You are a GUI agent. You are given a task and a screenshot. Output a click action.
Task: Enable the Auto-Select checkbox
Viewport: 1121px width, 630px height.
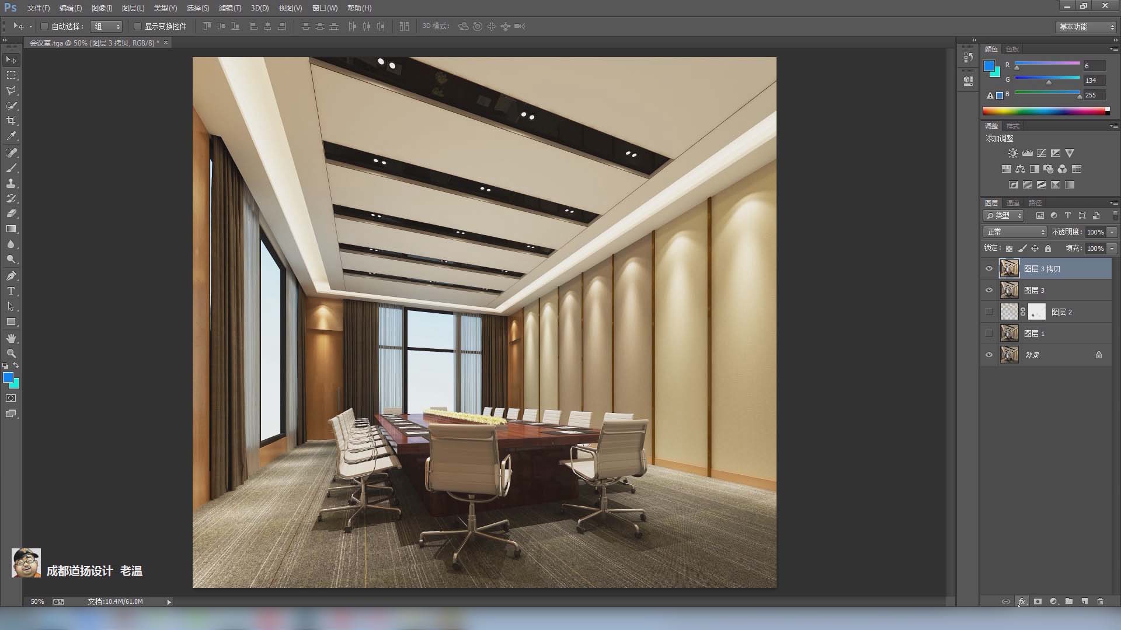click(x=44, y=26)
